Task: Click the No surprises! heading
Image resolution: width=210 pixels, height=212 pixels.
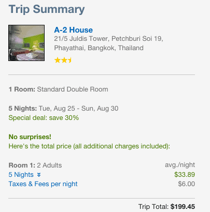Action: point(30,137)
